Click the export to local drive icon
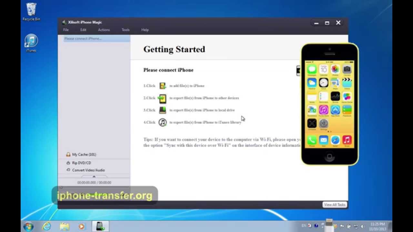Viewport: 413px width, 232px height. tap(163, 110)
